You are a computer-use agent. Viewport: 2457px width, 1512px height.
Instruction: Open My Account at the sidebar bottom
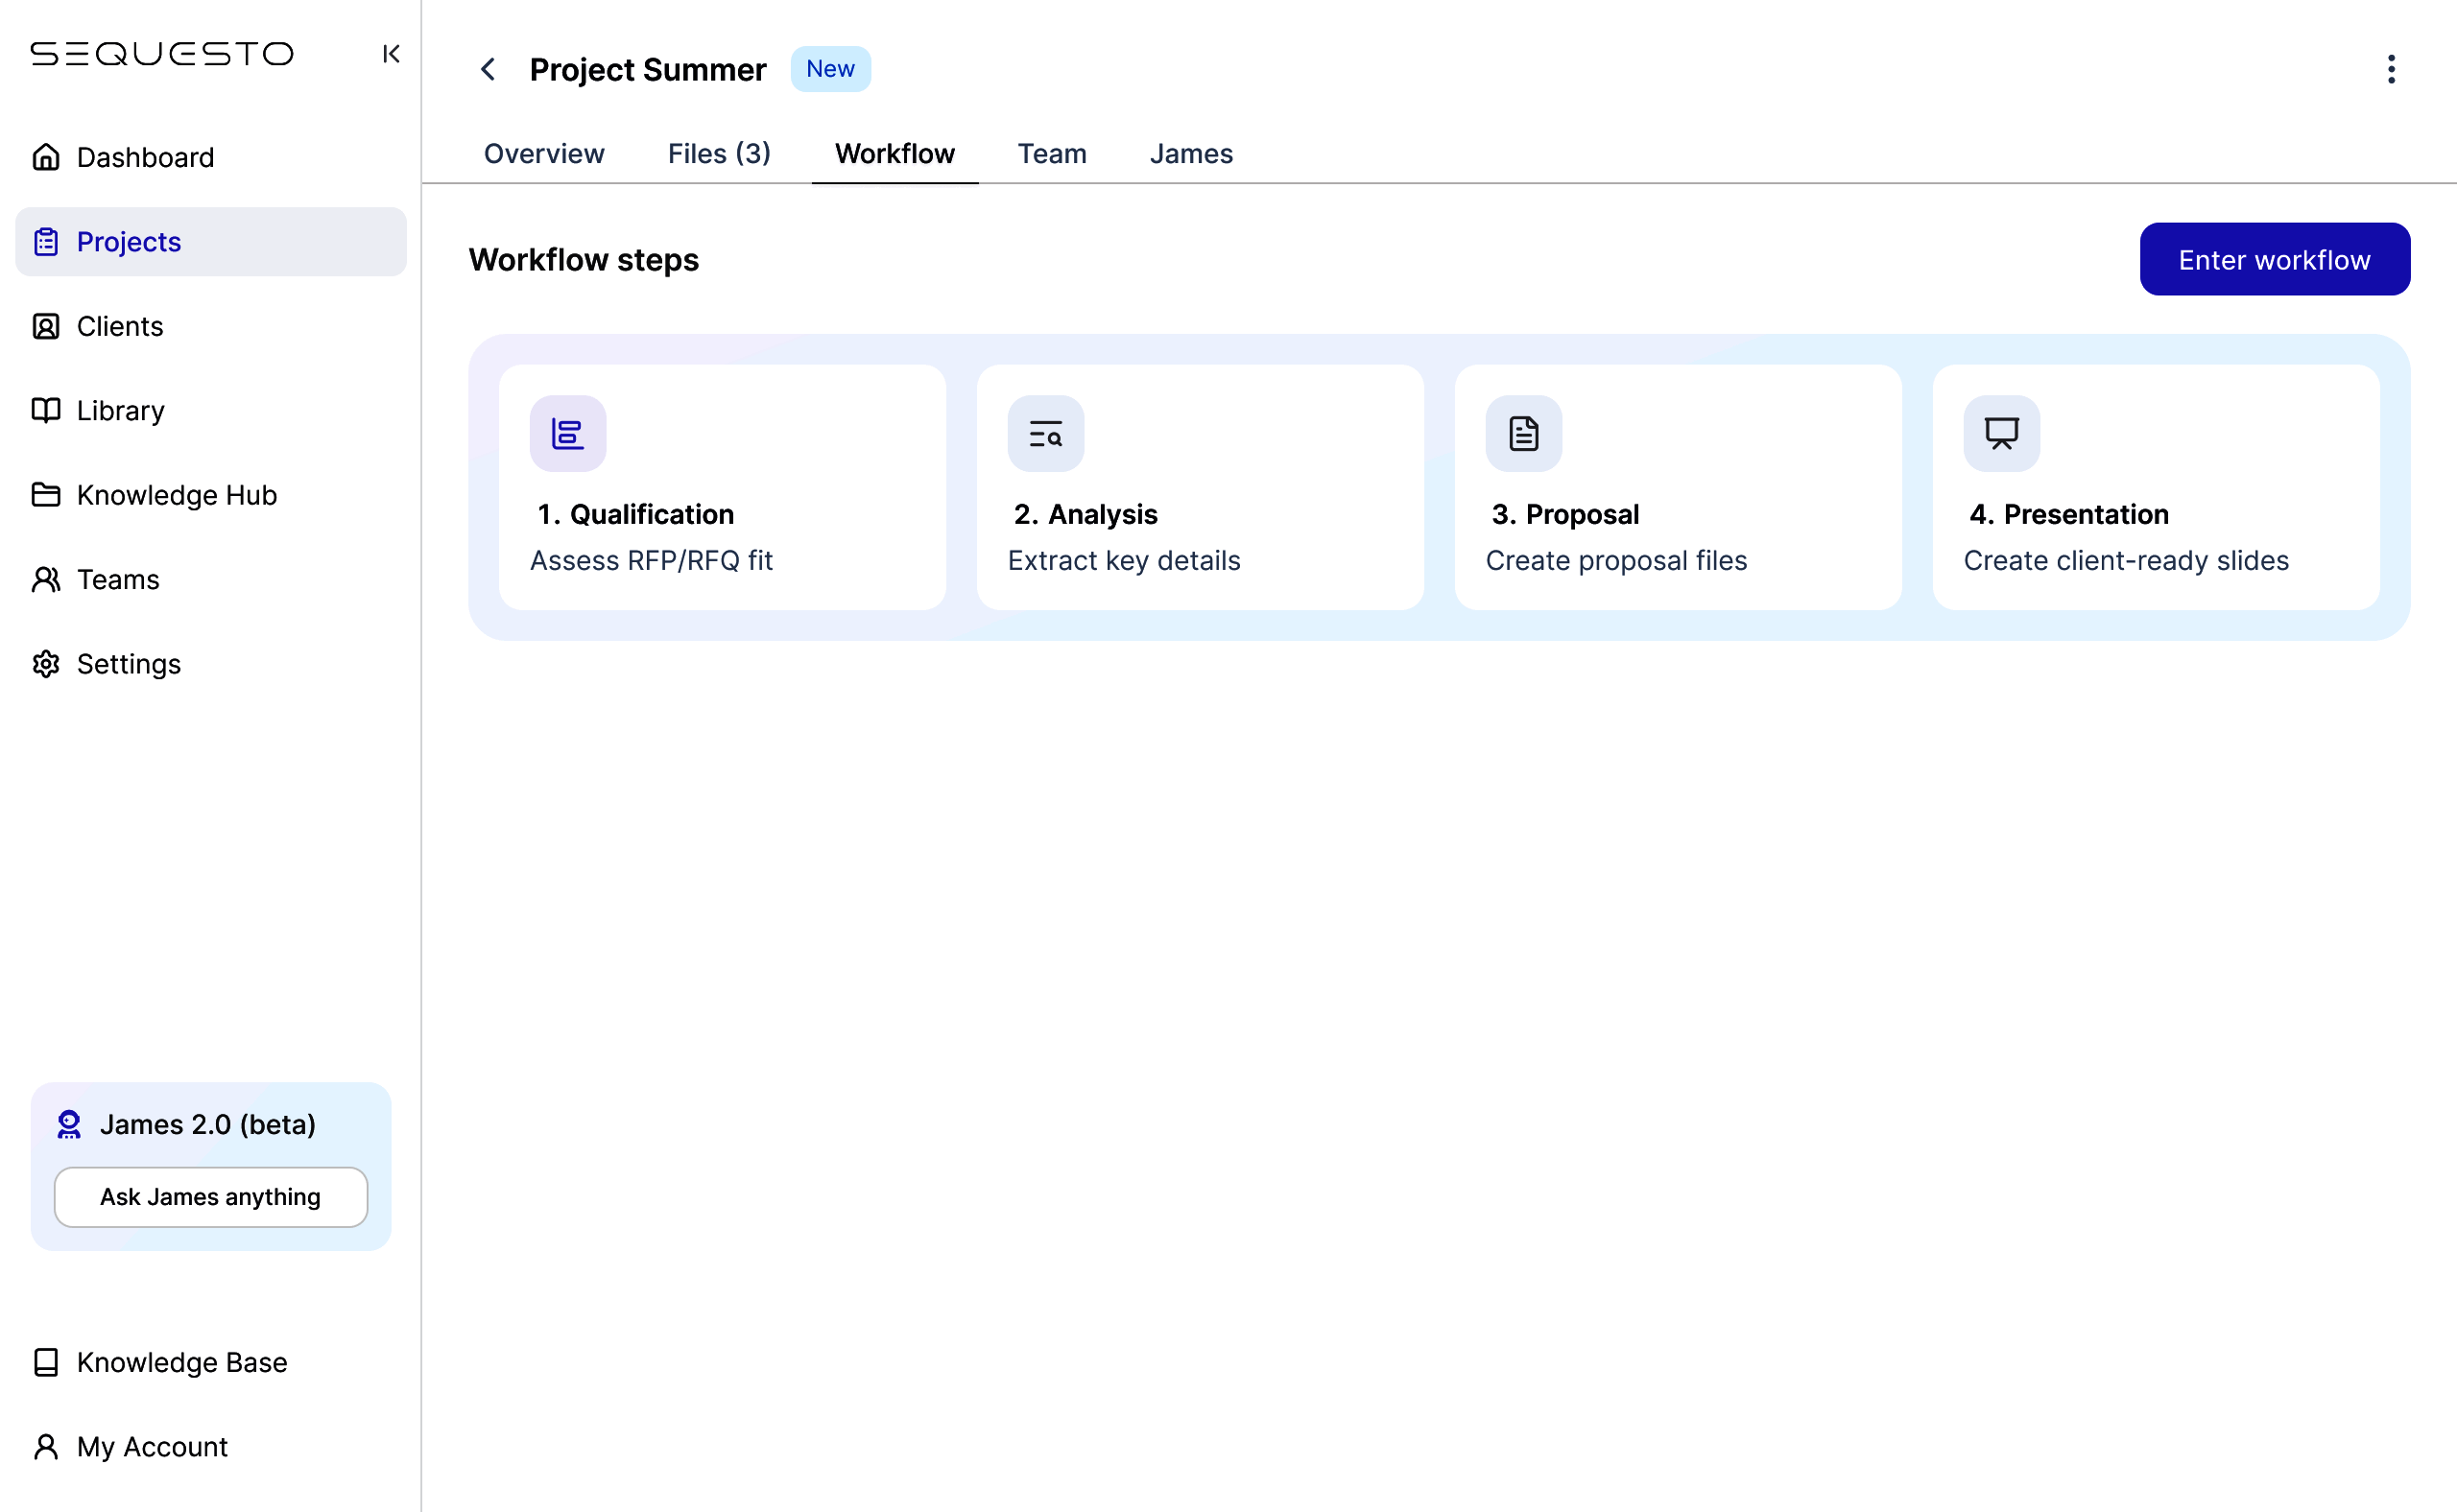click(x=152, y=1446)
